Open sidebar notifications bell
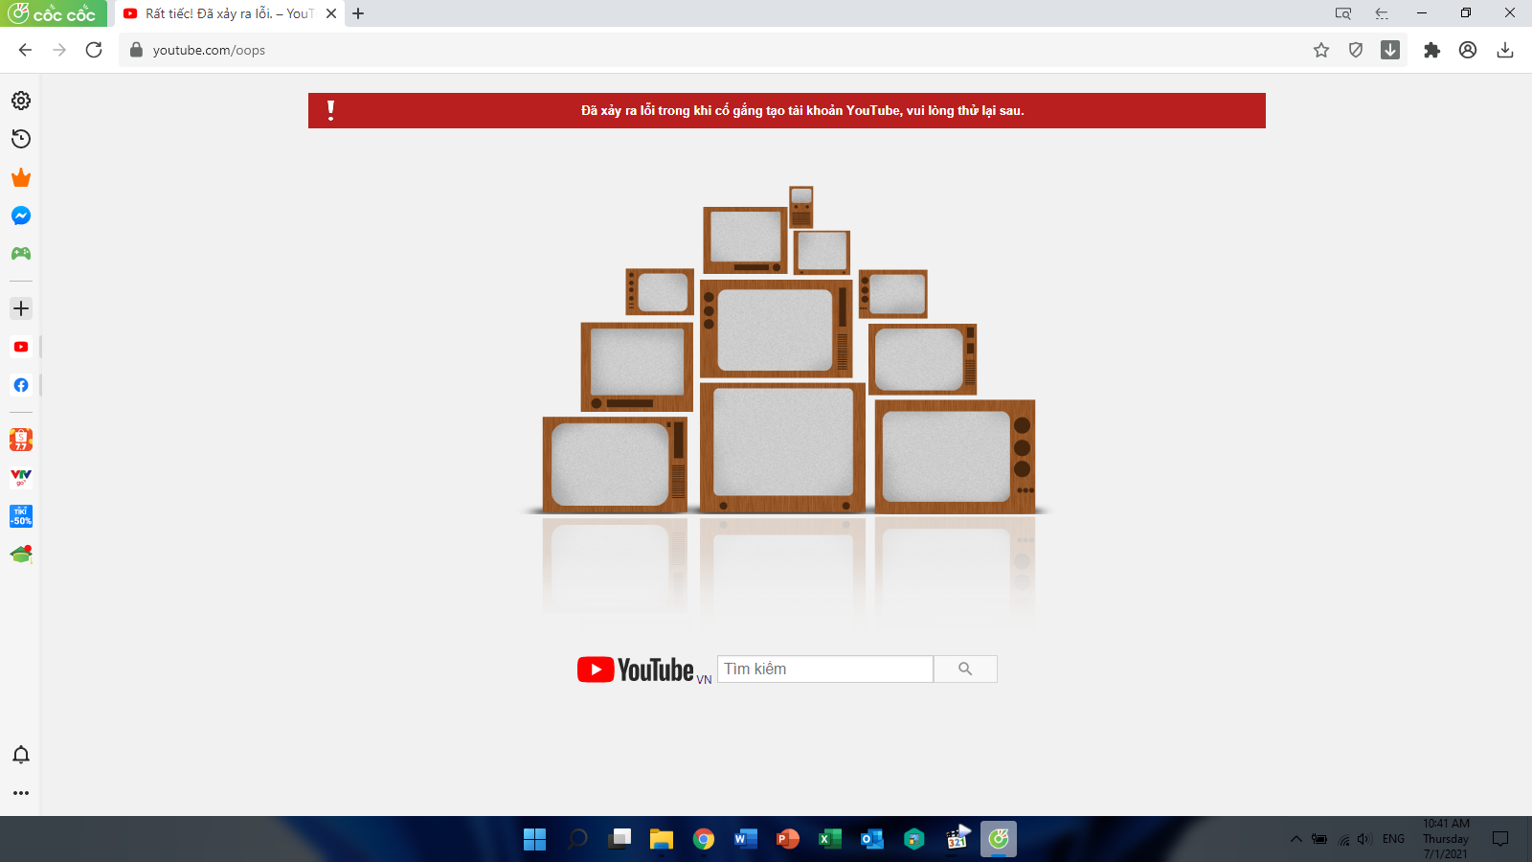This screenshot has height=862, width=1532. coord(21,755)
